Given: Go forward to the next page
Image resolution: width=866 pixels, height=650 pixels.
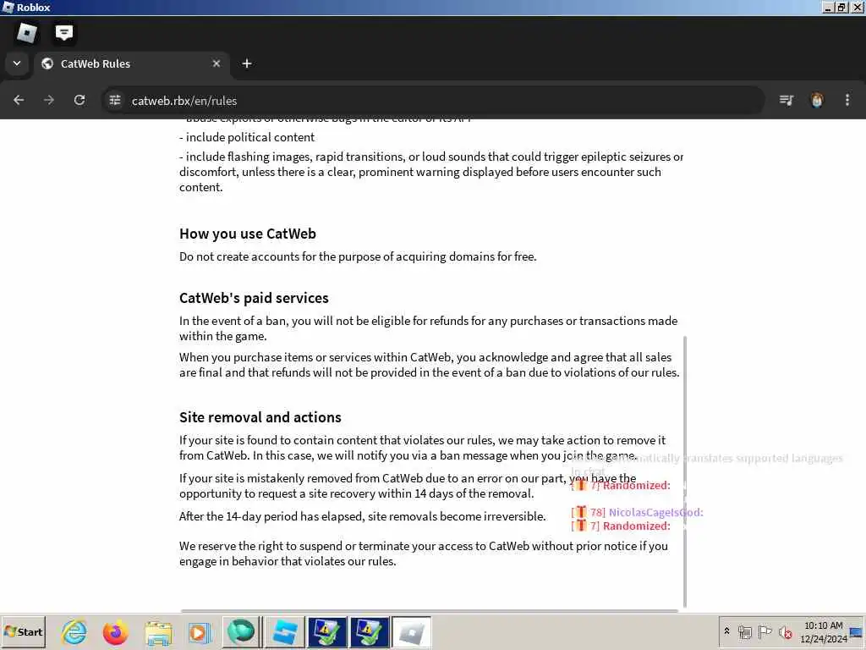Looking at the screenshot, I should (49, 100).
